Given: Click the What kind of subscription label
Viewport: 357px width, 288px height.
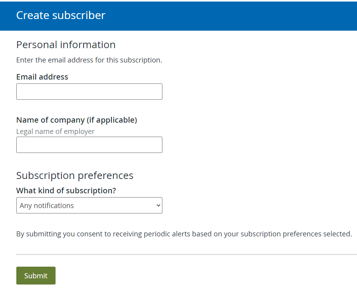Looking at the screenshot, I should [66, 191].
